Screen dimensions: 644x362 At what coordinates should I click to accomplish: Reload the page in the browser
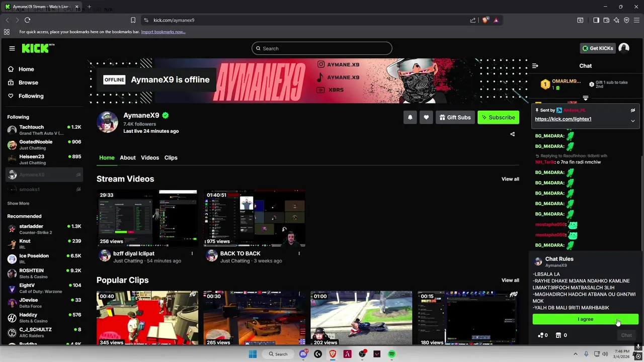27,20
